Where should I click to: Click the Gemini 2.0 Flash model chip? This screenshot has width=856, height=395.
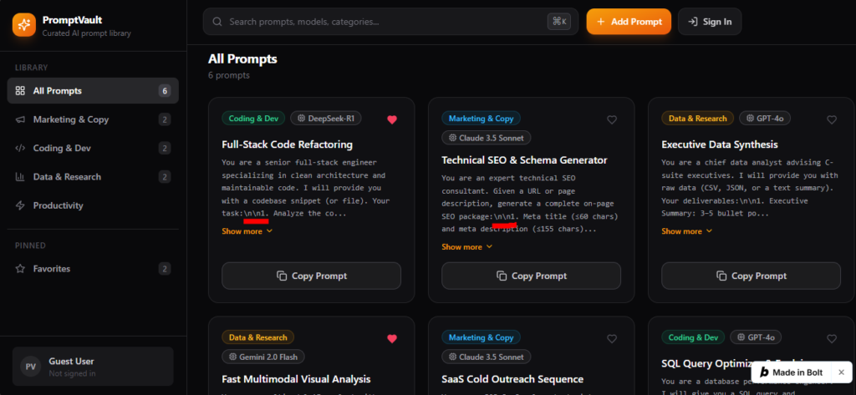263,357
